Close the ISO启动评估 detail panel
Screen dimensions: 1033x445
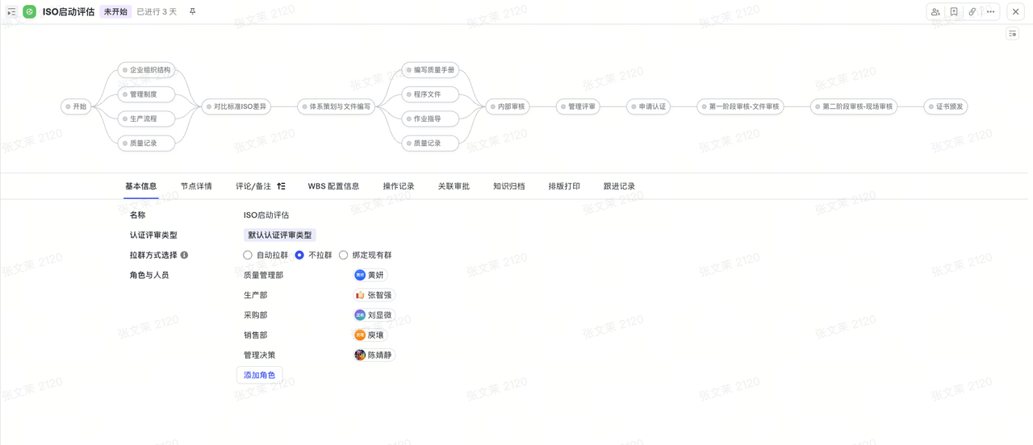coord(1016,12)
